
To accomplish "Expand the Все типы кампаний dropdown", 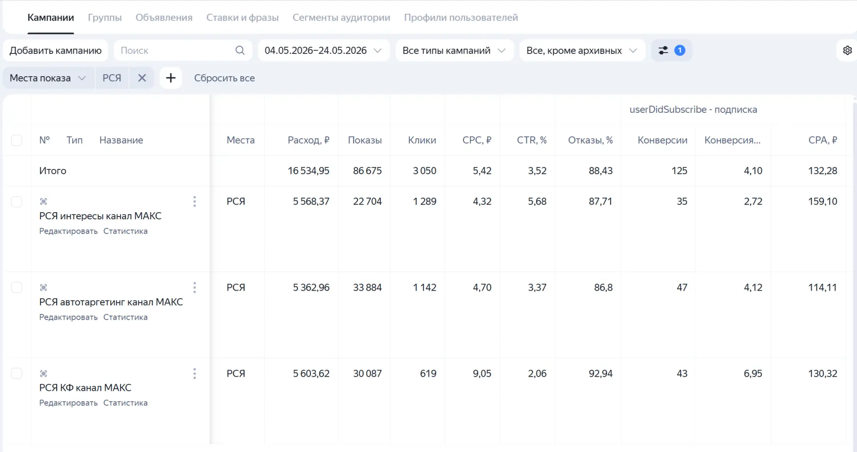I will (x=454, y=50).
